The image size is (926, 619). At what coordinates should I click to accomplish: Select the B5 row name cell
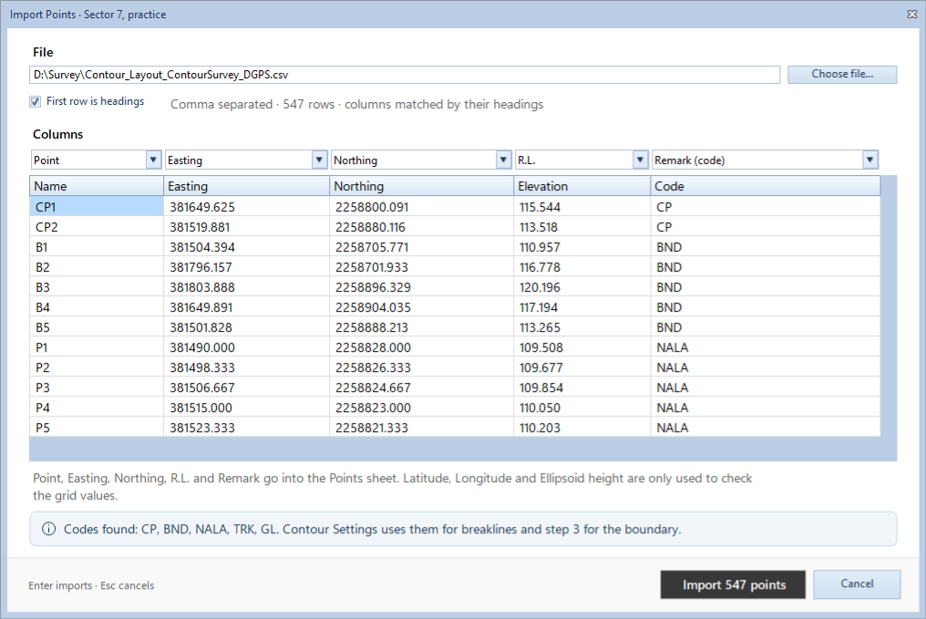97,327
